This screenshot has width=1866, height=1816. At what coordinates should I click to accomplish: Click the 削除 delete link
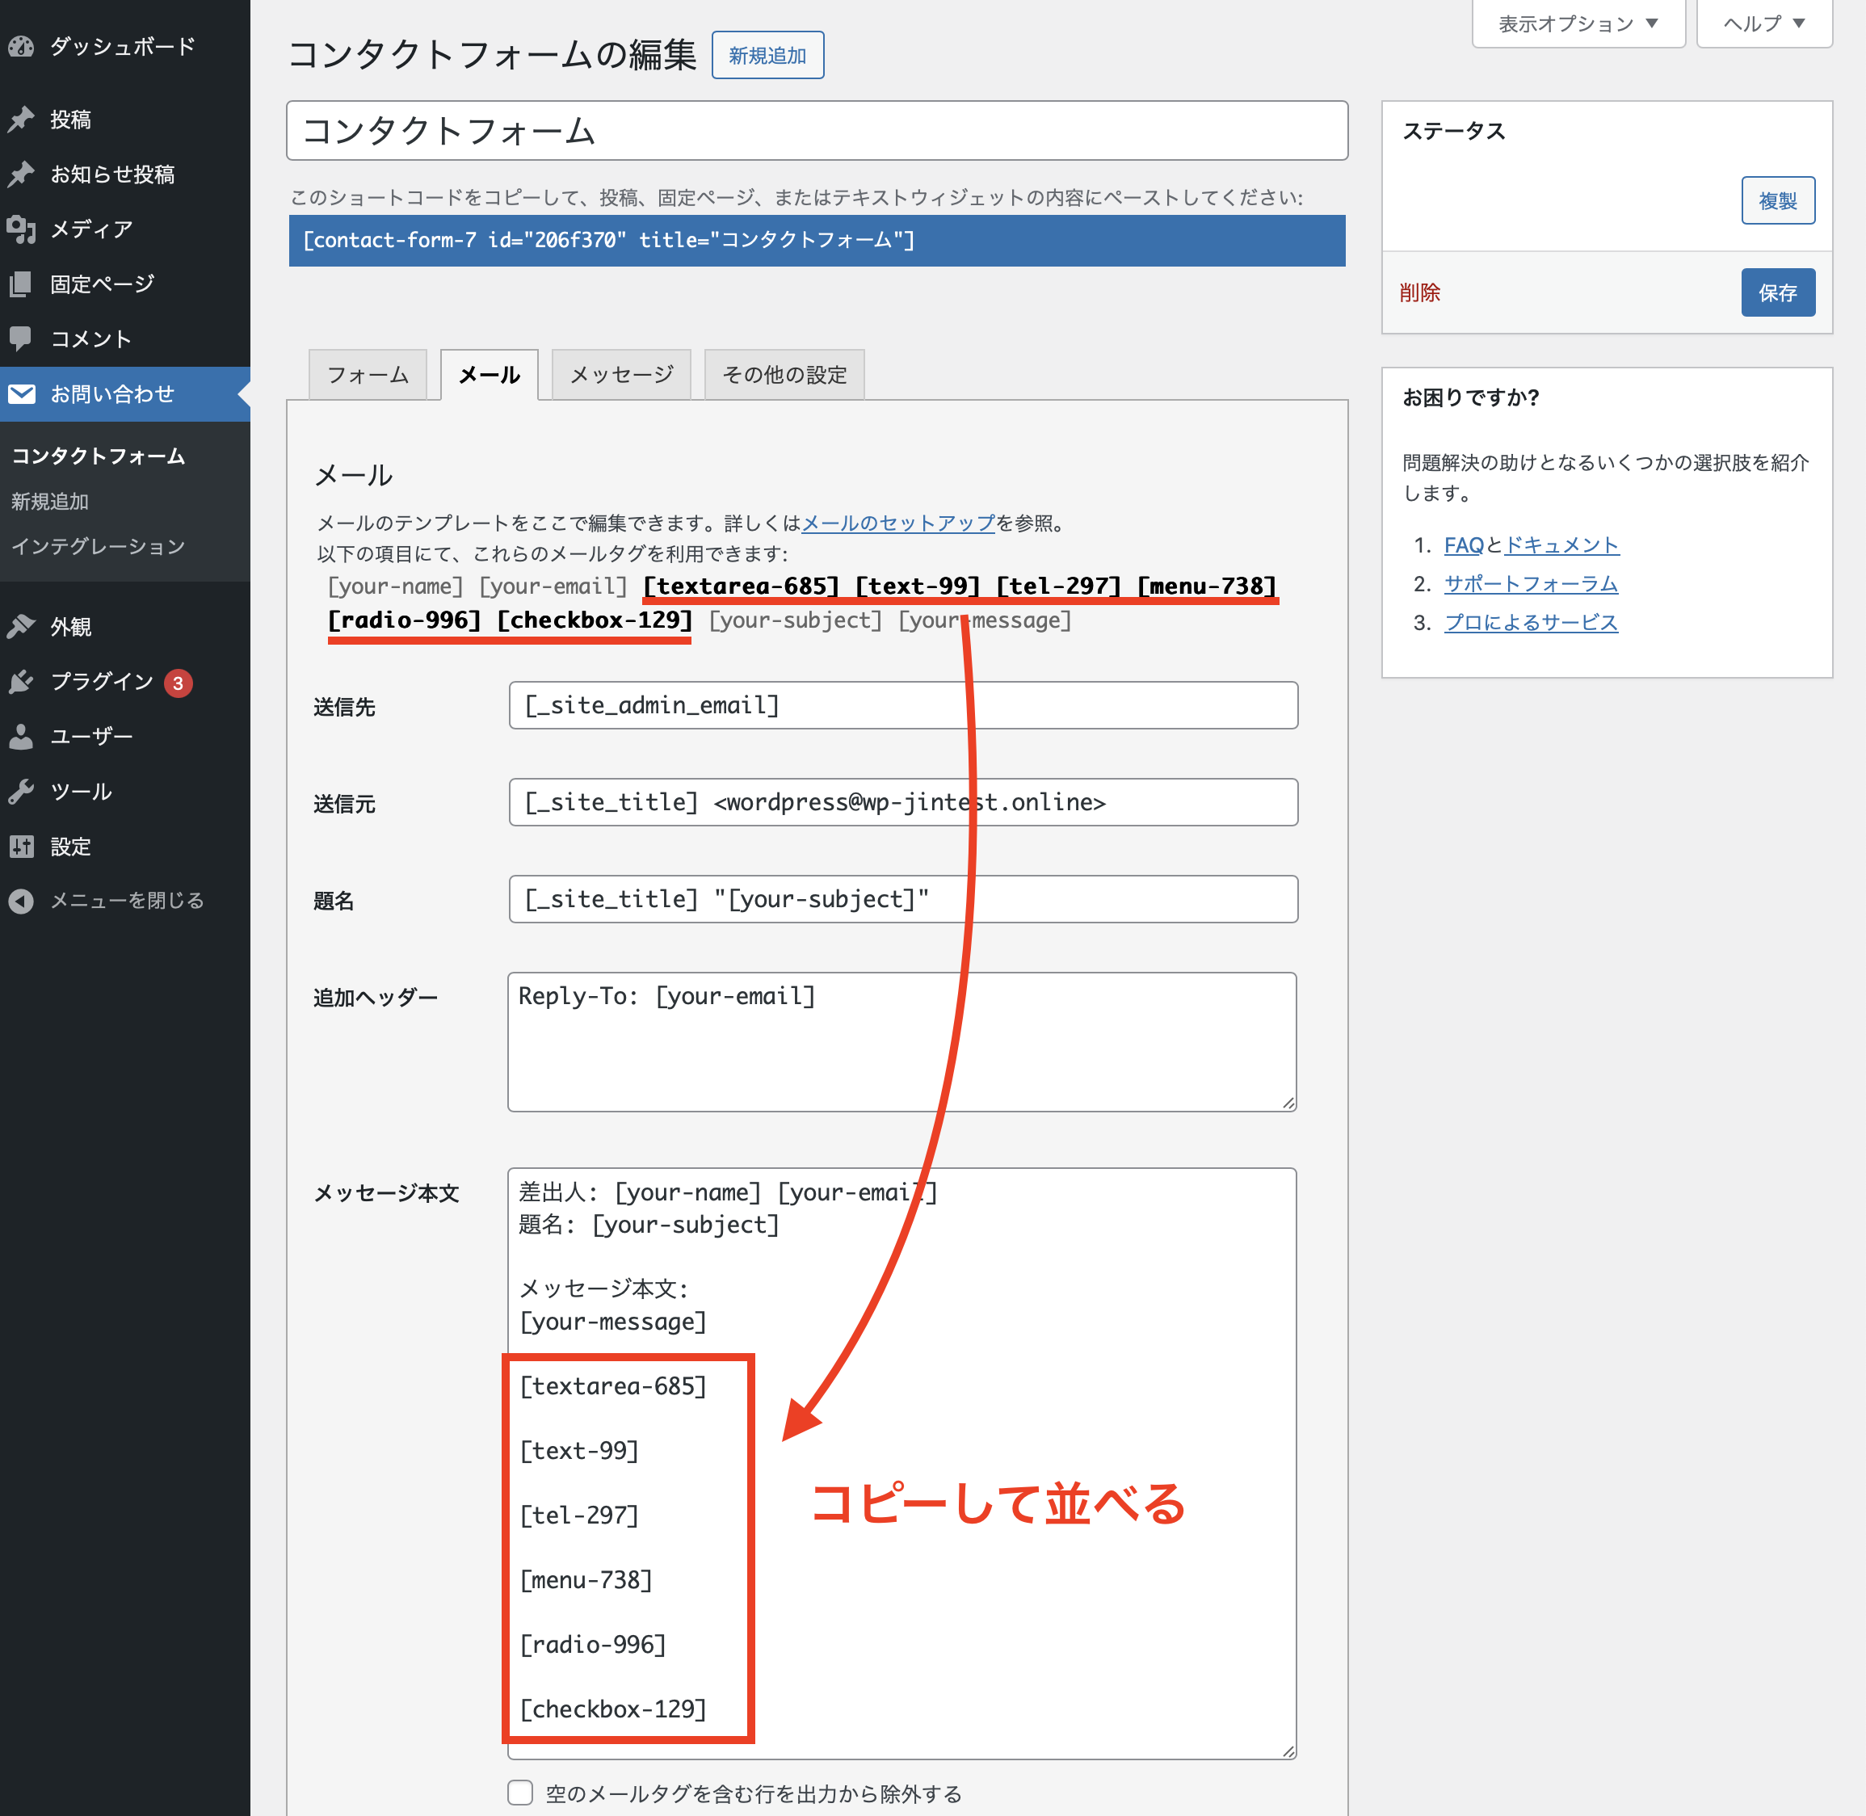click(x=1418, y=292)
